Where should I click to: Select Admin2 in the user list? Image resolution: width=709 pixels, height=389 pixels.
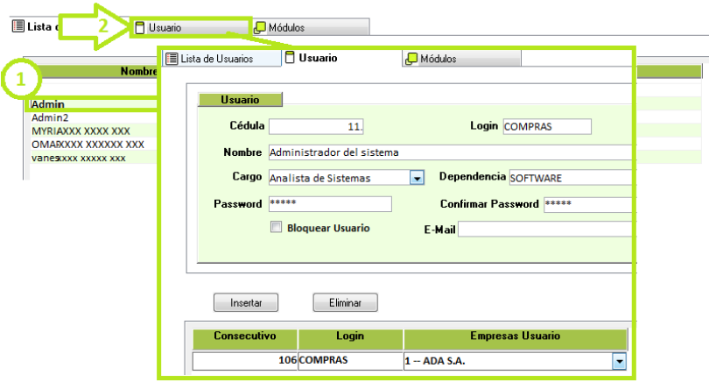[51, 117]
